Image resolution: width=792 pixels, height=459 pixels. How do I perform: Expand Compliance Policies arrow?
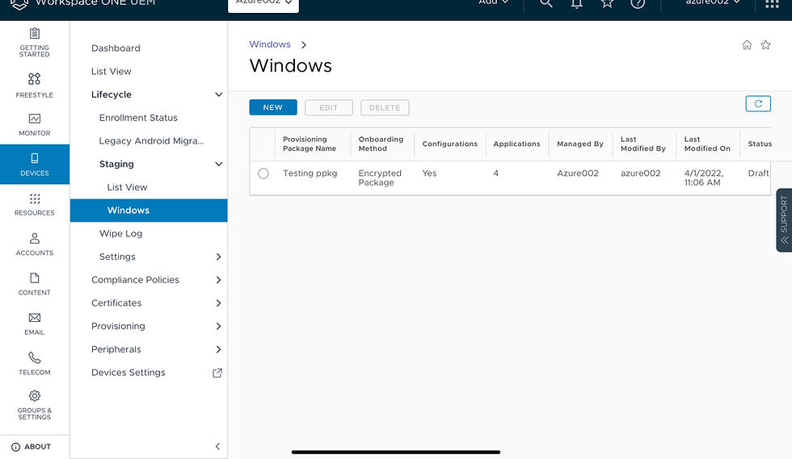(x=218, y=280)
